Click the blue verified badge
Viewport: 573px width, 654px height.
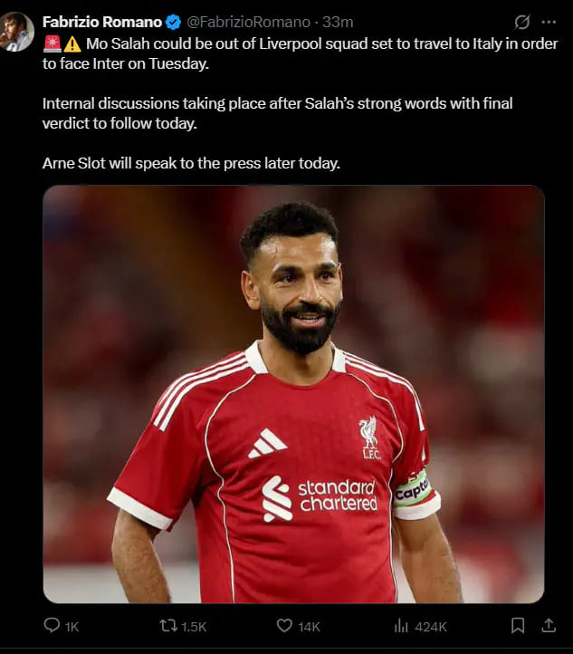(x=174, y=22)
